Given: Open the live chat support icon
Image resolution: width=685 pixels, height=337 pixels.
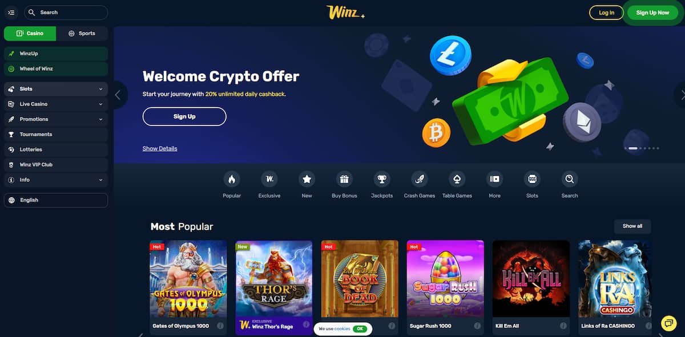Looking at the screenshot, I should (x=668, y=323).
